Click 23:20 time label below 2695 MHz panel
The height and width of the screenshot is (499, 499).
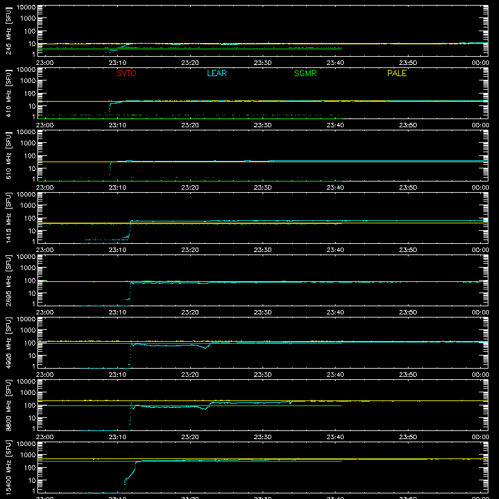coord(190,312)
